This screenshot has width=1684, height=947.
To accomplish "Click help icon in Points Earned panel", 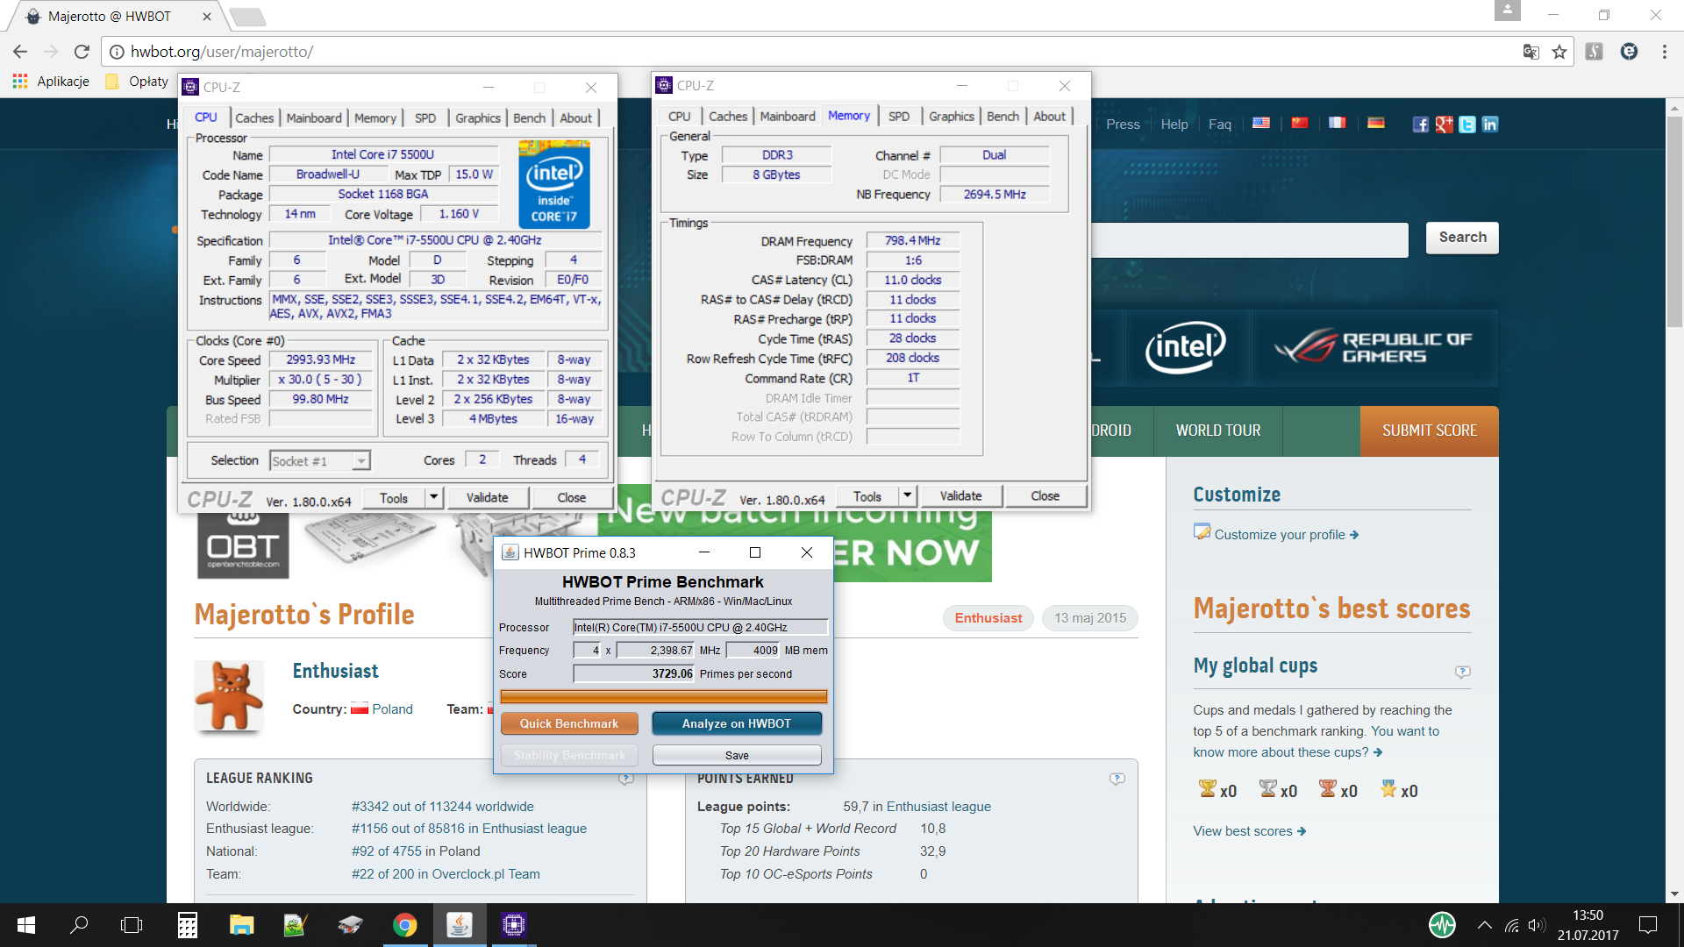I will tap(1117, 779).
